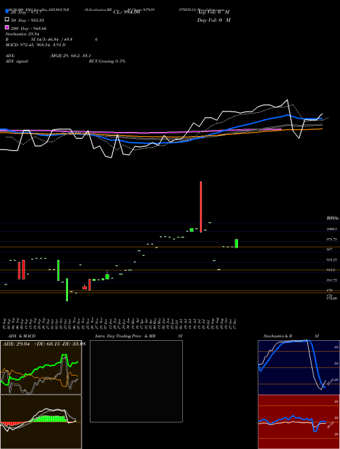This screenshot has width=340, height=449.
Task: Click the 912.5 price axis label
Action: click(330, 270)
